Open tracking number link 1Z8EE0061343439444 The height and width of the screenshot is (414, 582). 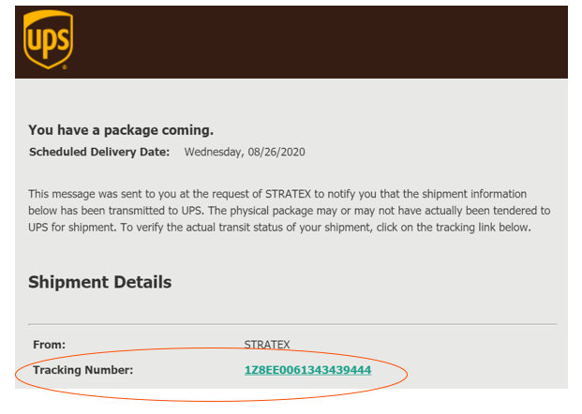click(307, 370)
